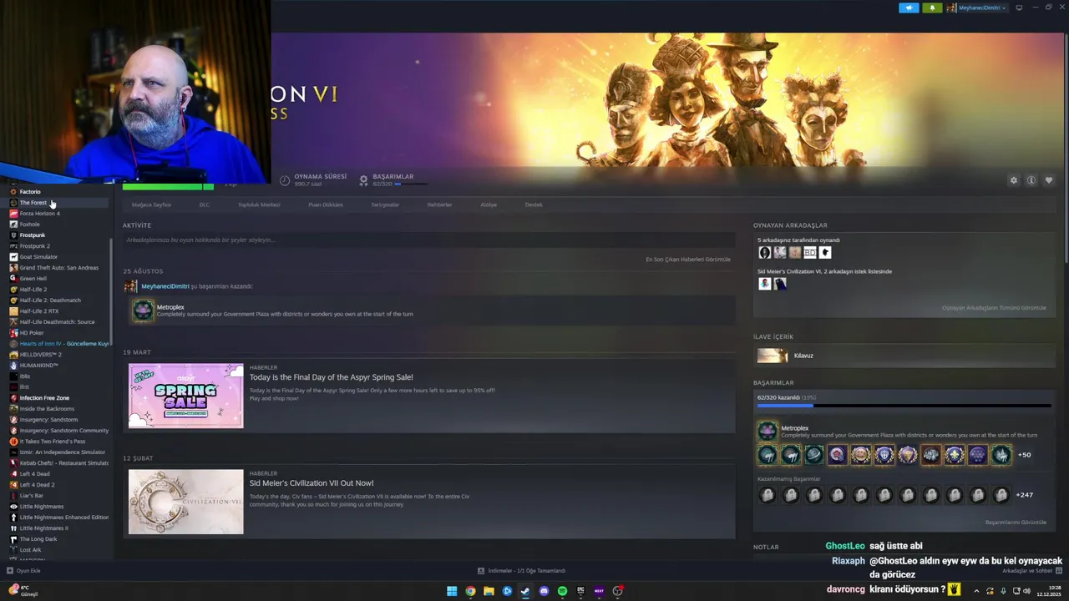Open Mağaza Sayfası tab

coord(151,205)
